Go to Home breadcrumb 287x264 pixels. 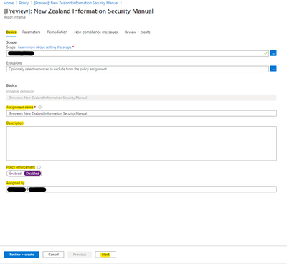[x=9, y=3]
